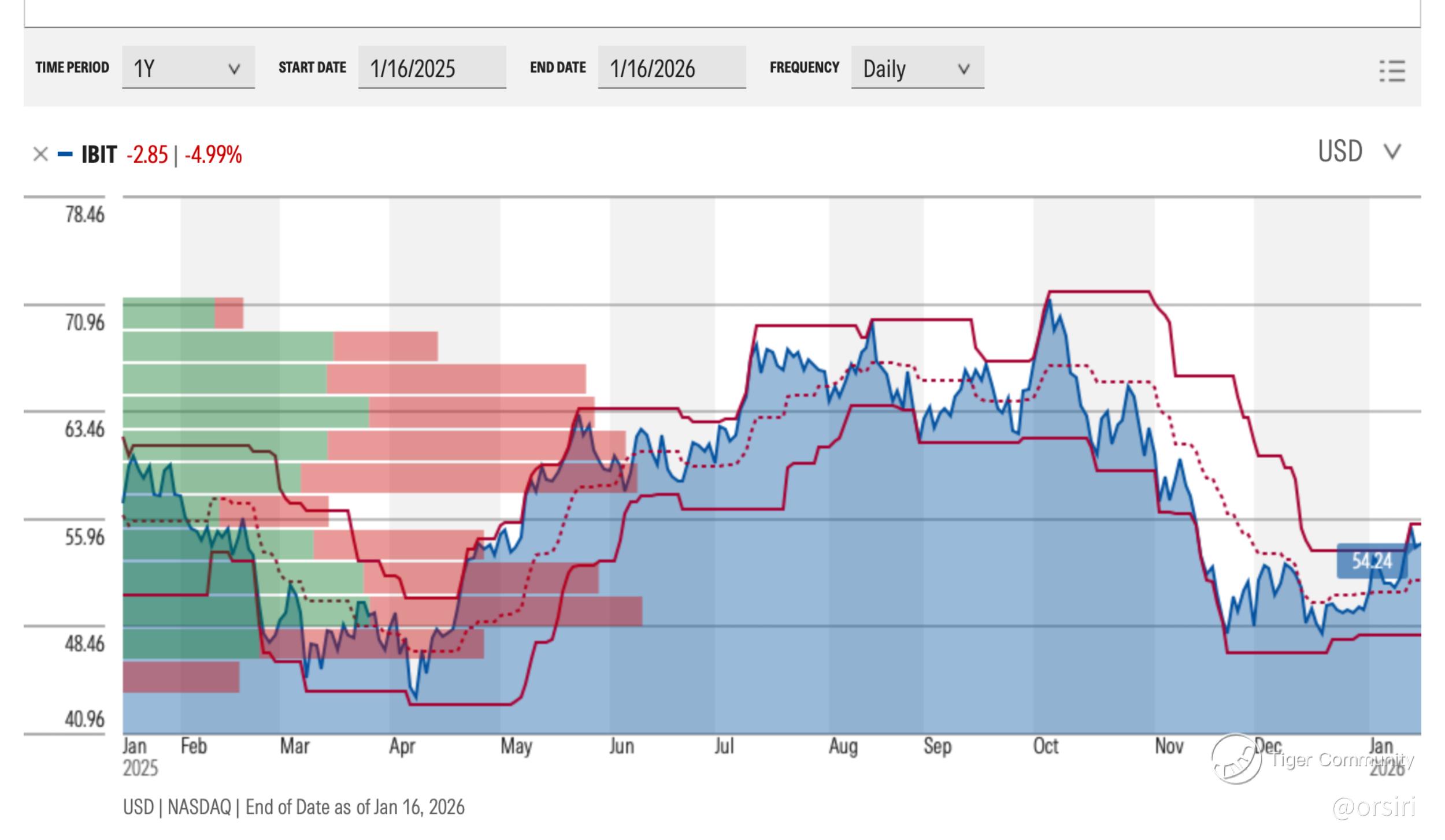Click the End Date field 1/16/2026
The height and width of the screenshot is (840, 1445).
(x=671, y=68)
